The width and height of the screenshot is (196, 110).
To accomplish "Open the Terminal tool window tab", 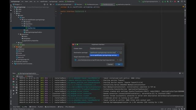I will [33, 107].
